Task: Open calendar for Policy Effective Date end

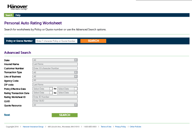Action: [x=76, y=89]
